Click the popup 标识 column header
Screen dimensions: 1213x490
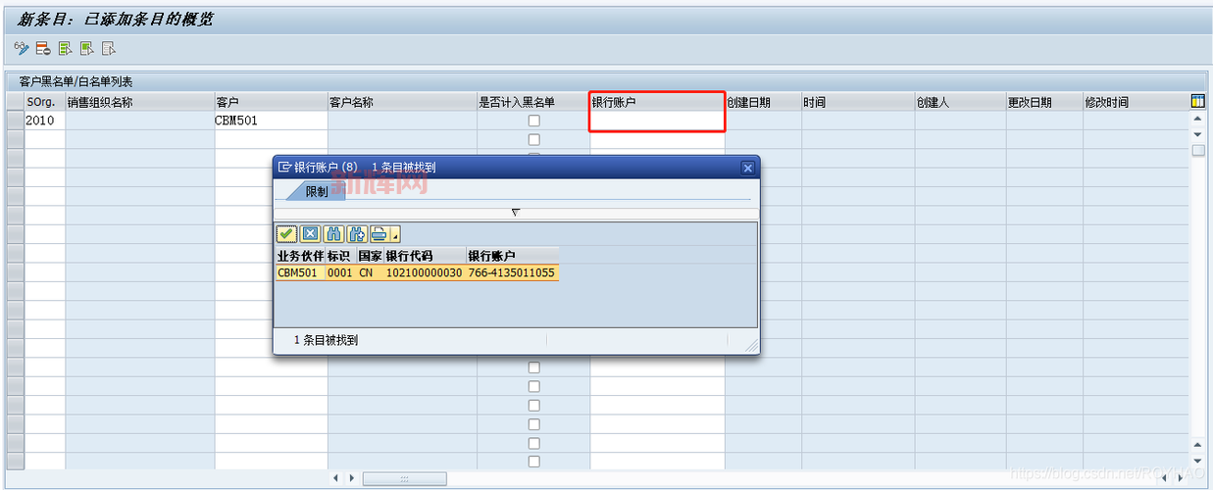[340, 256]
